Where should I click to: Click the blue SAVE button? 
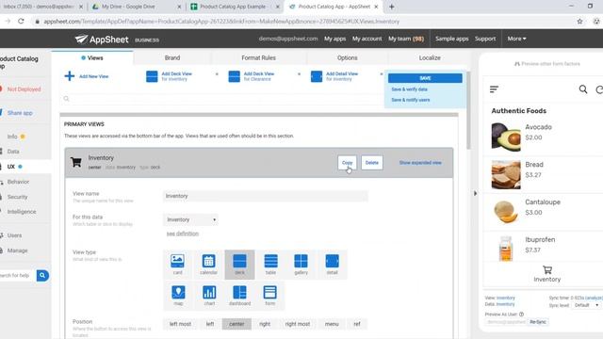coord(425,78)
